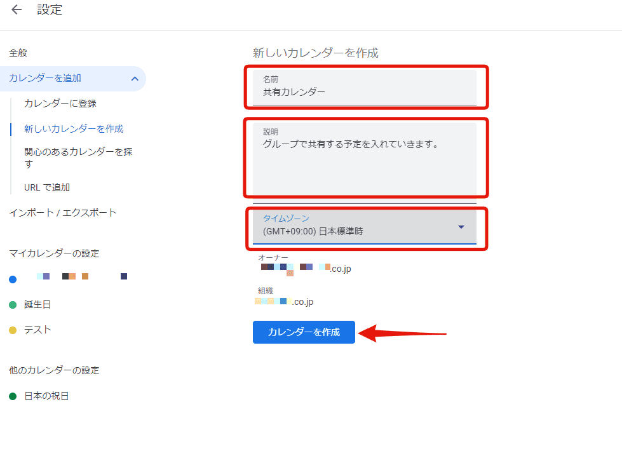Click the 組織 label

(266, 291)
